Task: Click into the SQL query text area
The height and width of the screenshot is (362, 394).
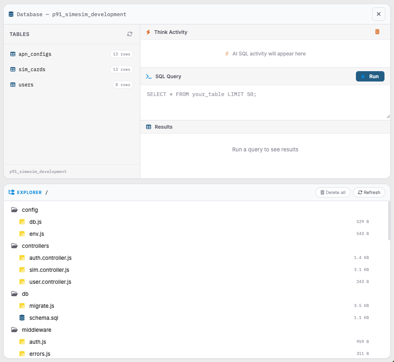Action: pos(265,103)
